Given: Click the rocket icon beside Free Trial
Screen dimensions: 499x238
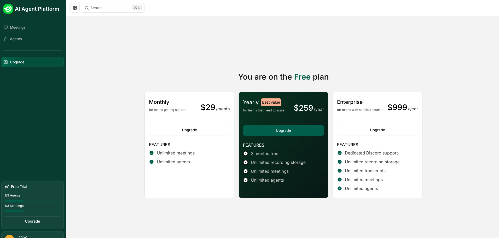Looking at the screenshot, I should pyautogui.click(x=7, y=187).
